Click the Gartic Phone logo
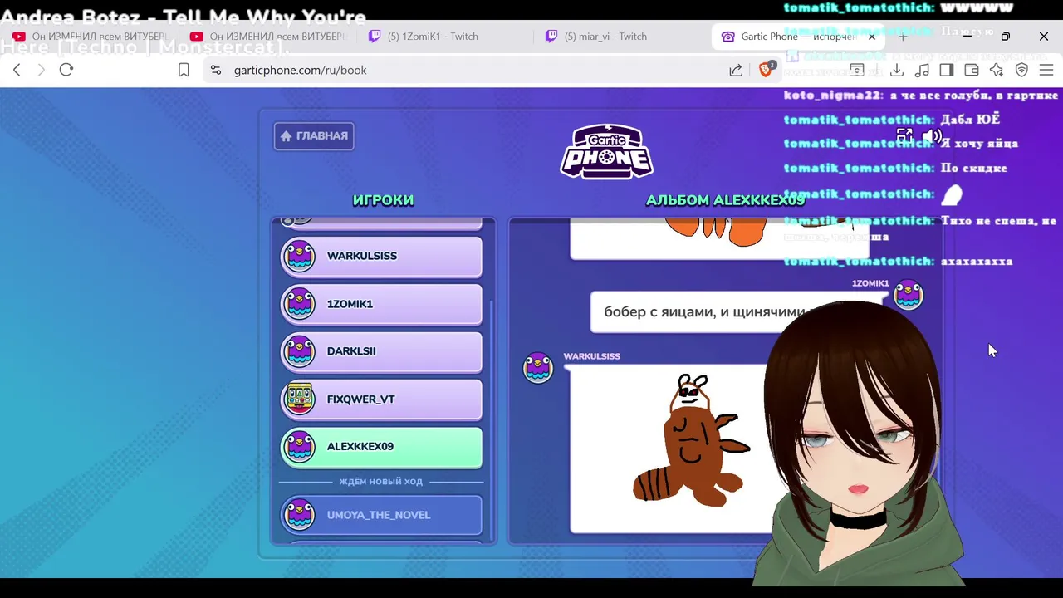Image resolution: width=1063 pixels, height=598 pixels. 607,150
